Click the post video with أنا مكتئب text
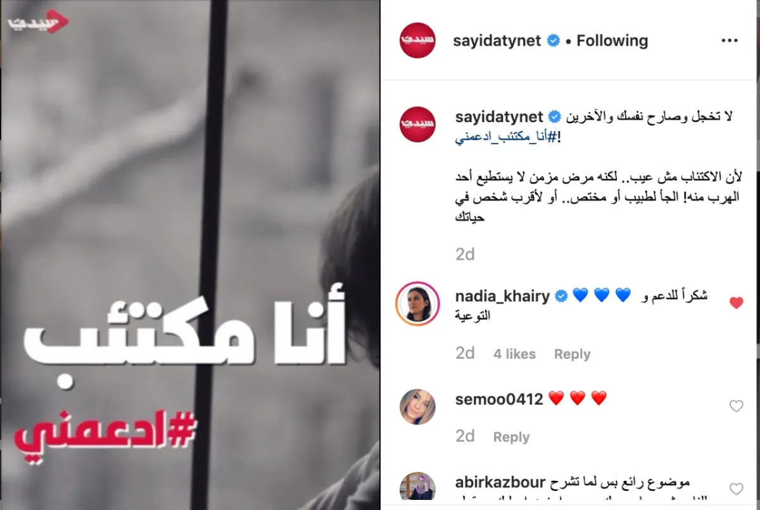Viewport: 760px width, 510px height. pyautogui.click(x=190, y=255)
